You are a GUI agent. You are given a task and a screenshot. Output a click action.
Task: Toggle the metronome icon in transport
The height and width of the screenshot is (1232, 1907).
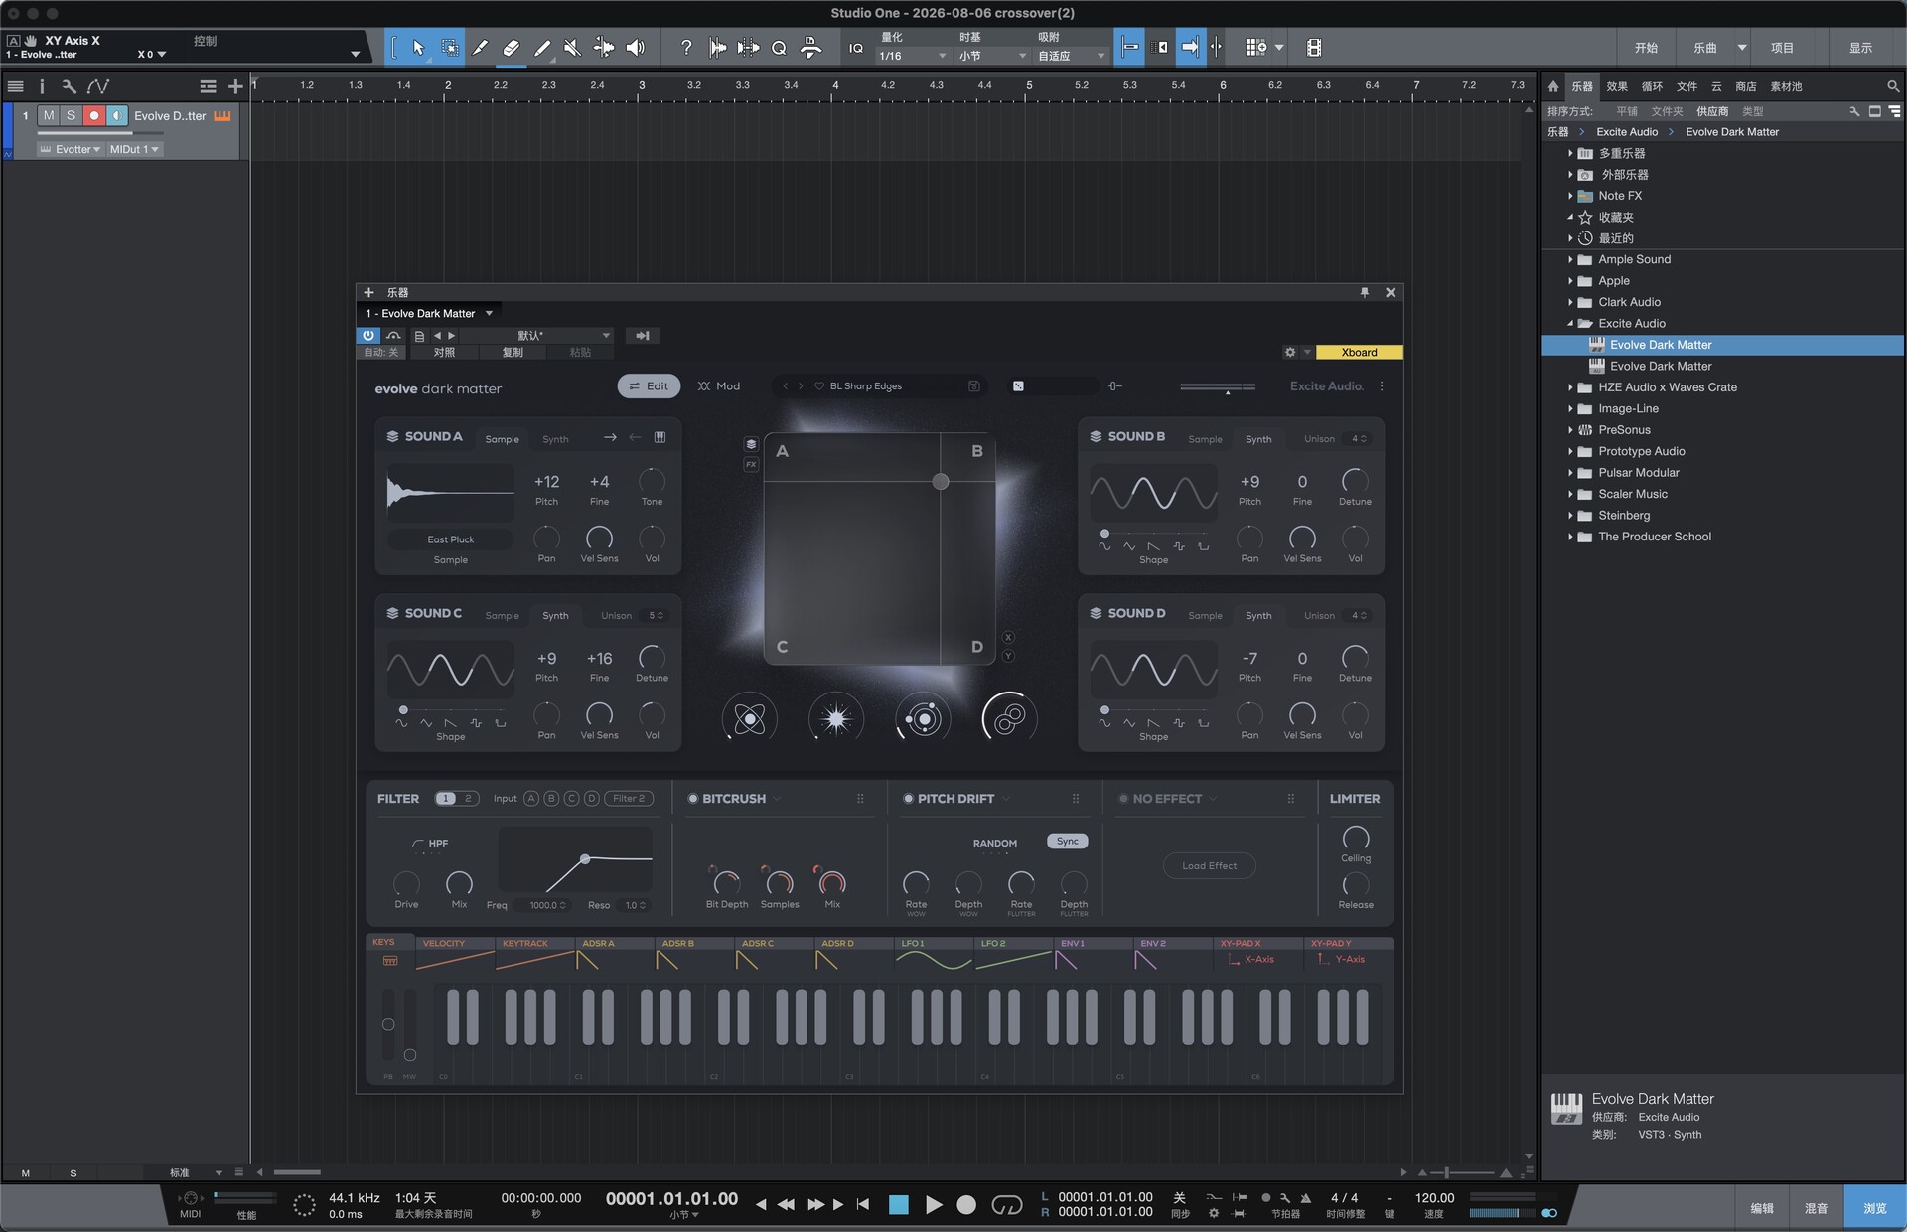coord(1305,1198)
